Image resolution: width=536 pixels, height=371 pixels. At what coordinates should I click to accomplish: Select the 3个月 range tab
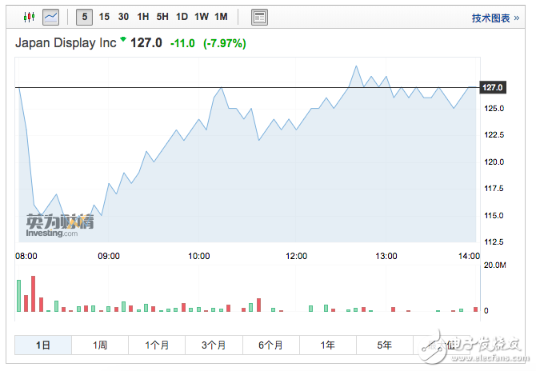click(214, 345)
